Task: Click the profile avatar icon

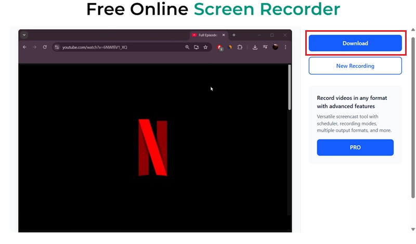Action: coord(275,47)
